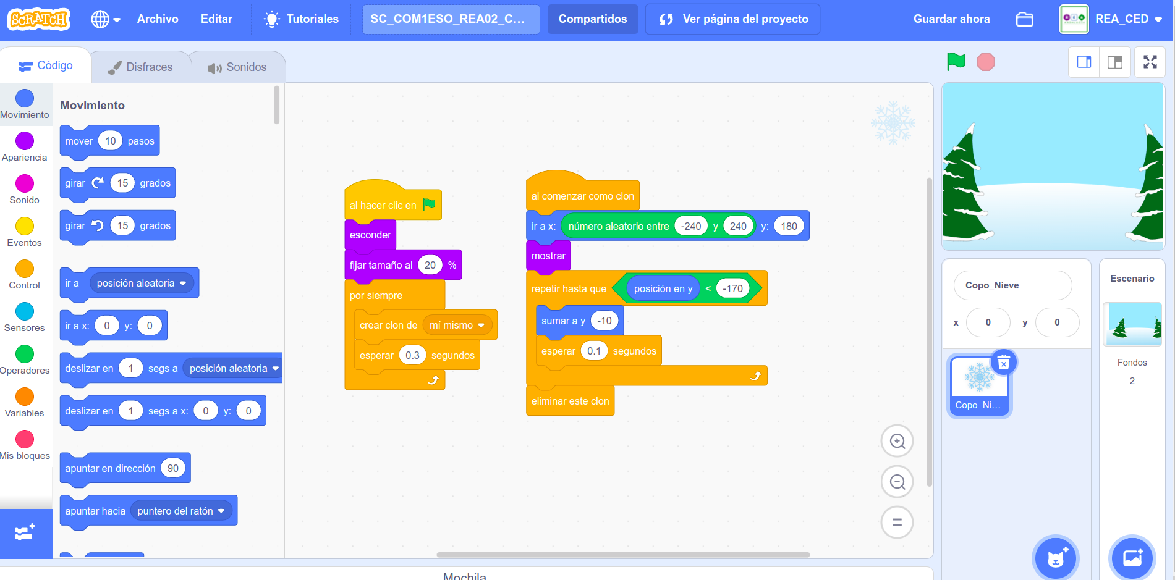Select the purple Apariencia category circle
1175x580 pixels.
[25, 141]
